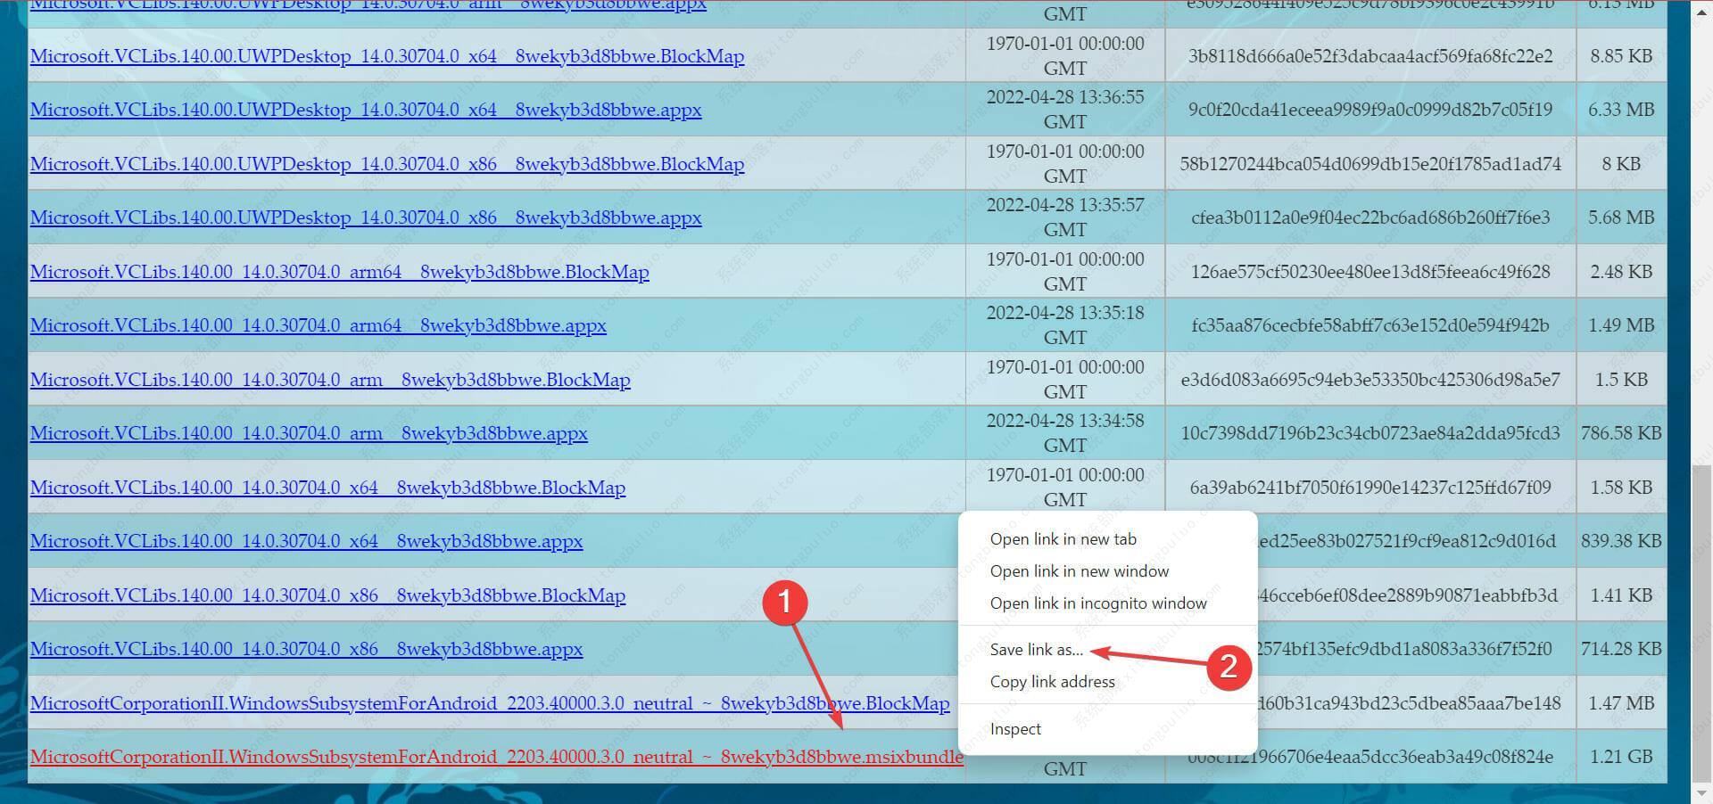Download VCLibs.140.00 x86 appx link

[306, 649]
